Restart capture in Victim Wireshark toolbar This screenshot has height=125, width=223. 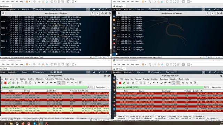point(124,83)
